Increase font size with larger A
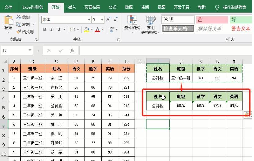 [x=108, y=20]
